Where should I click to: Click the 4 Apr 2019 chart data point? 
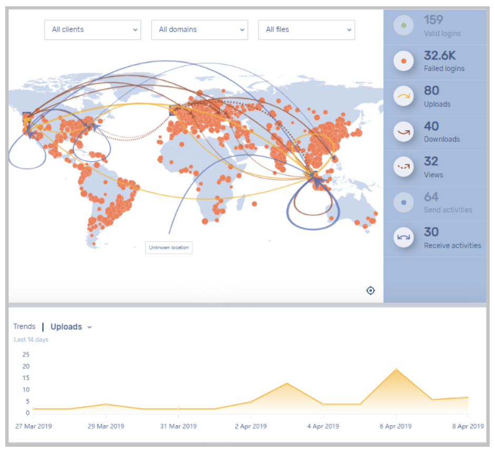[323, 404]
